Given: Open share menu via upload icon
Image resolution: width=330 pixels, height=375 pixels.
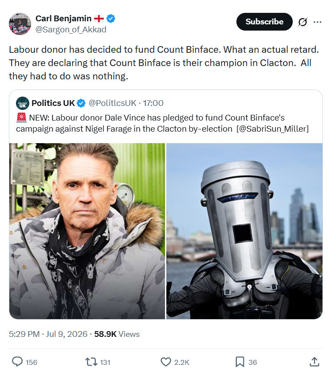Looking at the screenshot, I should click(x=314, y=362).
